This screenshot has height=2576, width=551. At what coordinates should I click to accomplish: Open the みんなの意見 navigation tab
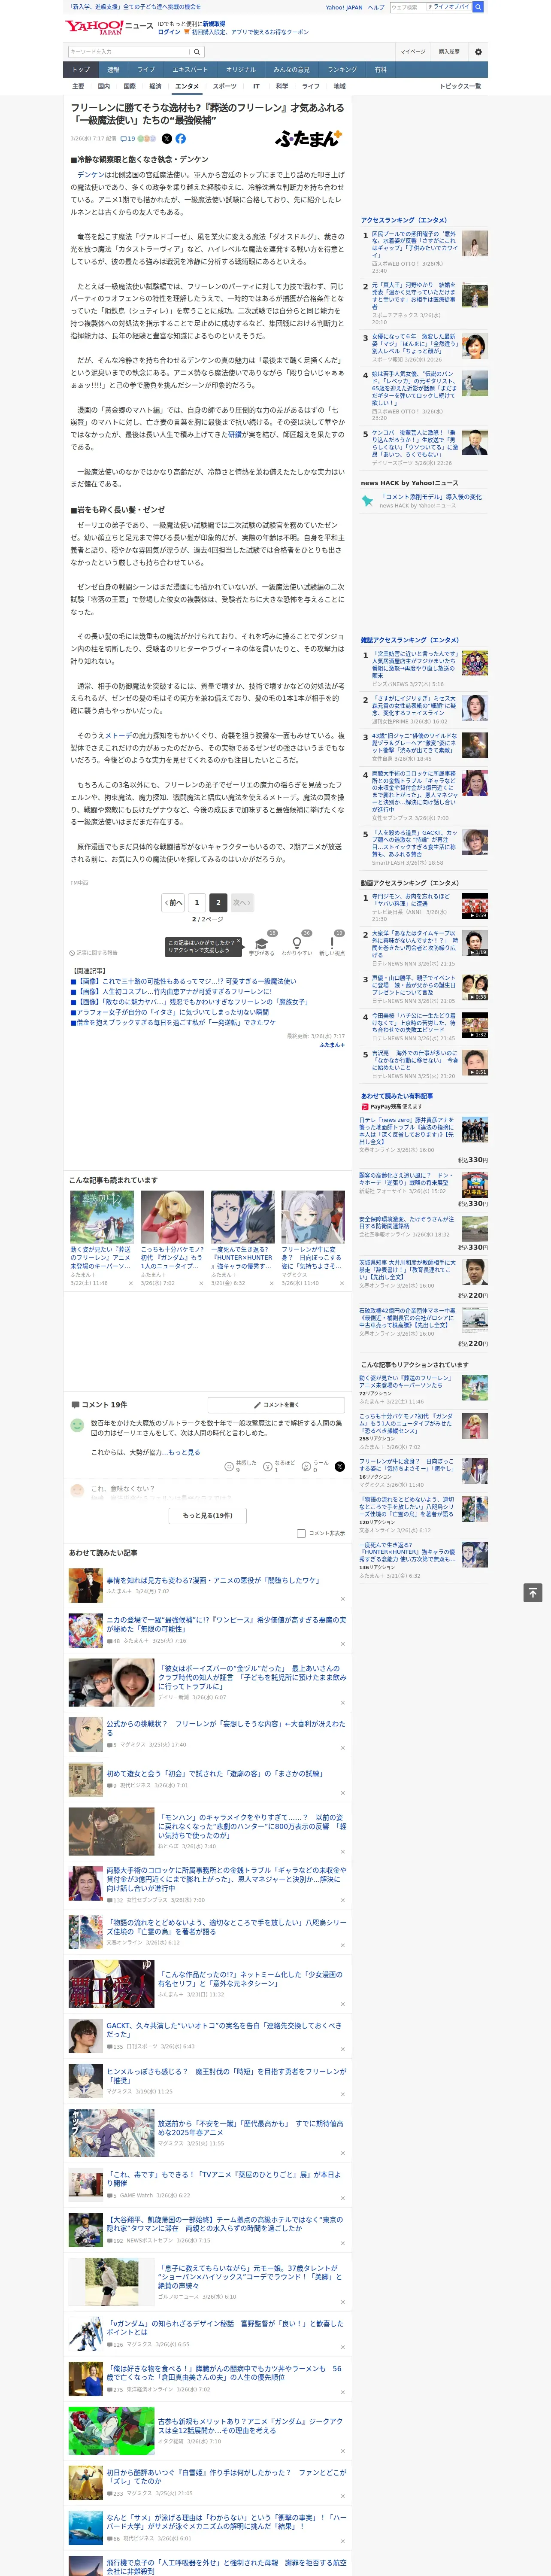tap(292, 70)
